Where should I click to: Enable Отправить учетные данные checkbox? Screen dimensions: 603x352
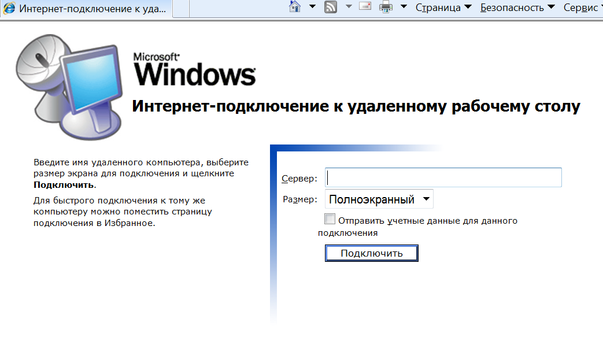pos(330,219)
